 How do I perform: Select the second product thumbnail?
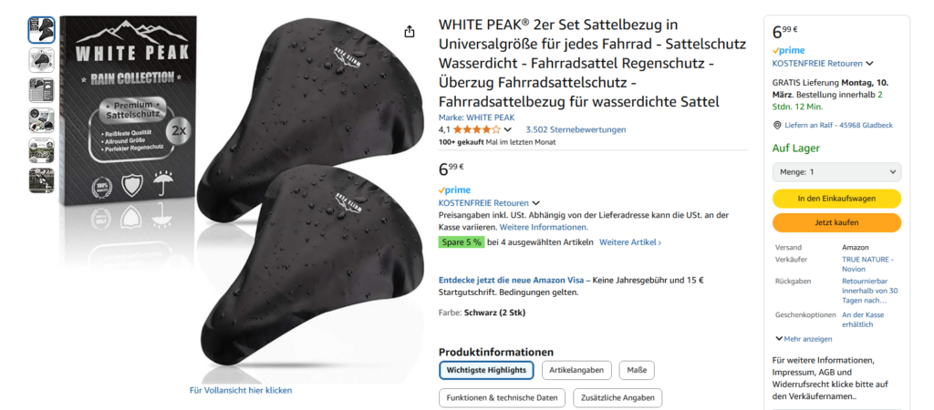coord(41,60)
